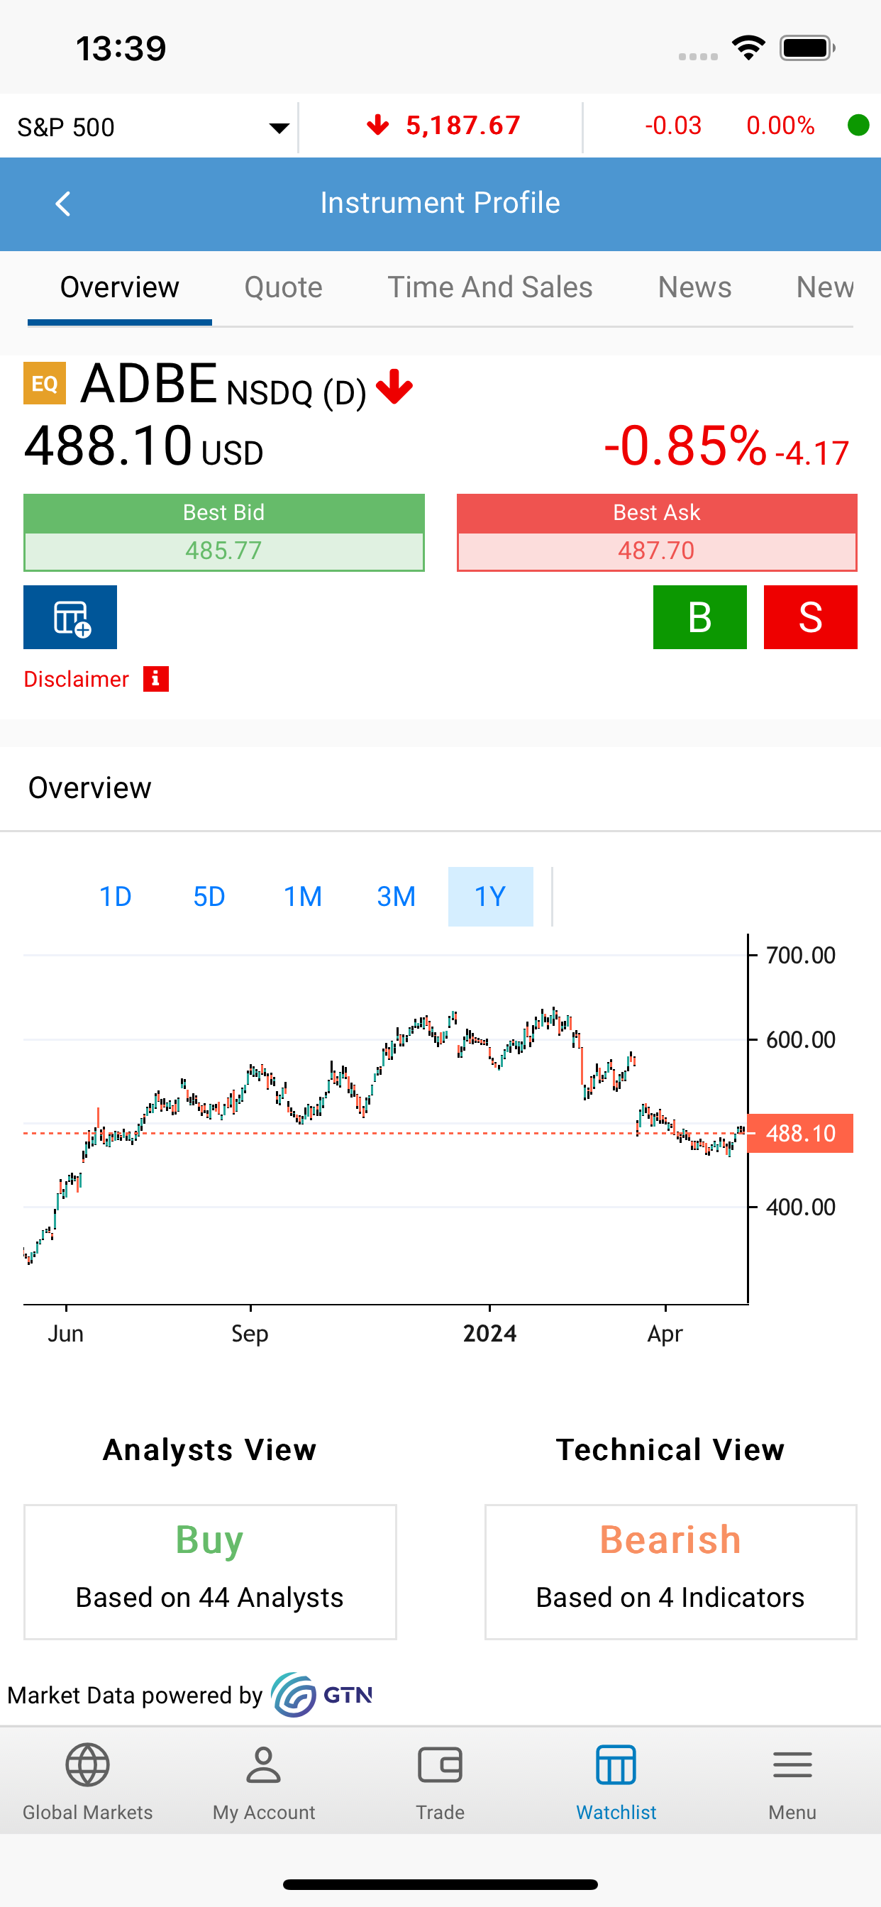The width and height of the screenshot is (881, 1907).
Task: Tap the 488.10 price marker on chart
Action: coord(800,1134)
